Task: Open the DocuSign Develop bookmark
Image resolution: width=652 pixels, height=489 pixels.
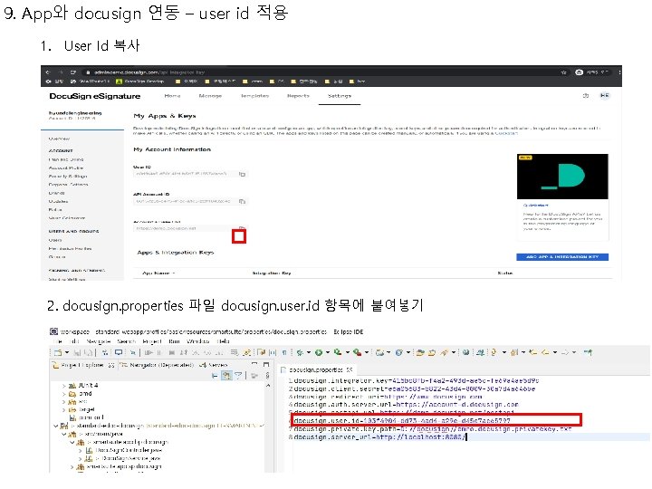Action: (x=140, y=81)
